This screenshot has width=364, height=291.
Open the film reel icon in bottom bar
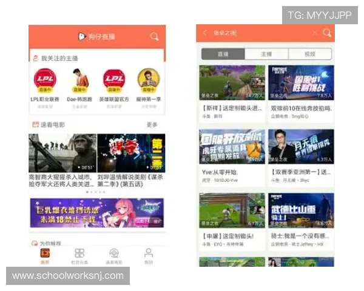(114, 253)
